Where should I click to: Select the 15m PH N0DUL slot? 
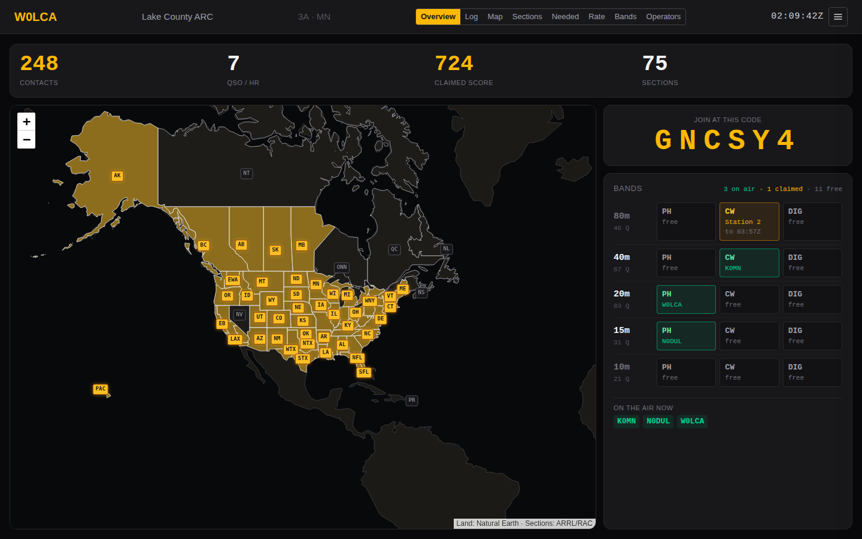click(x=686, y=336)
